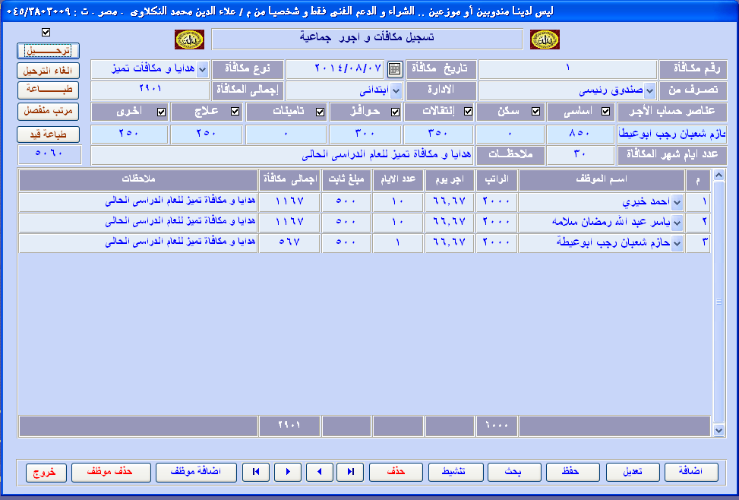
Task: Open the calendar picker beside the bonus date
Action: point(394,69)
